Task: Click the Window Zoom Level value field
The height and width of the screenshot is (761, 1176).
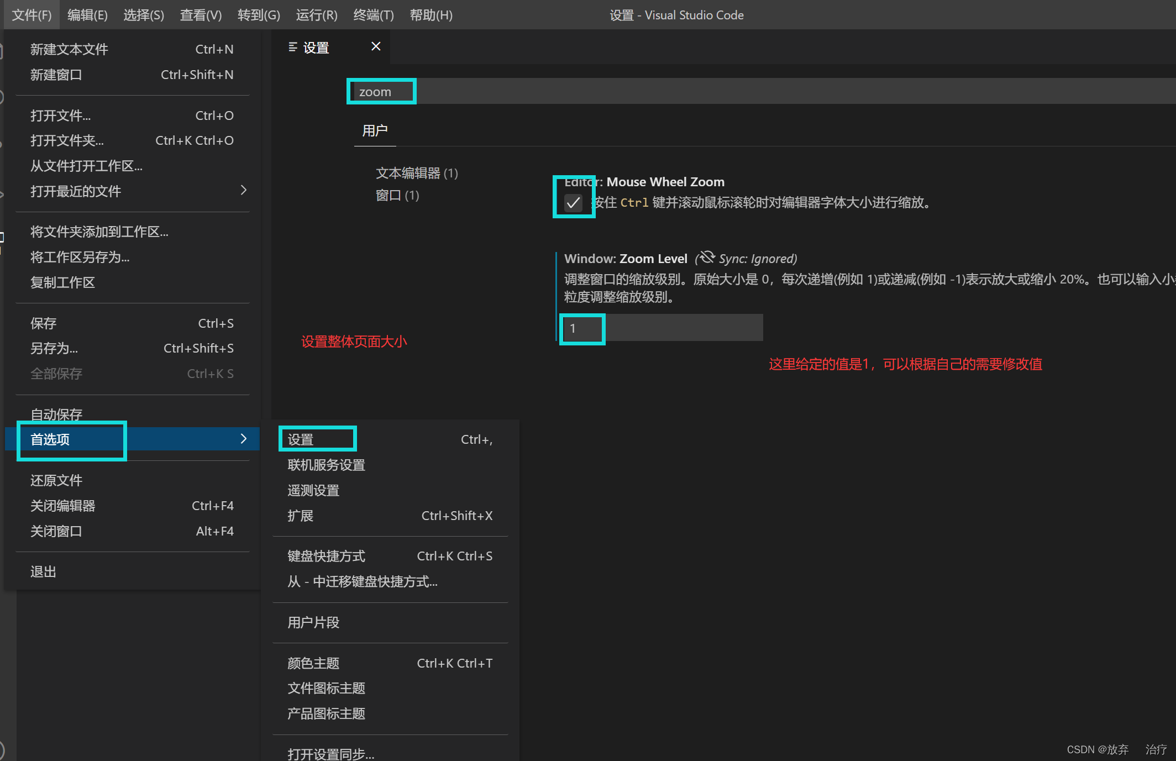Action: point(581,328)
